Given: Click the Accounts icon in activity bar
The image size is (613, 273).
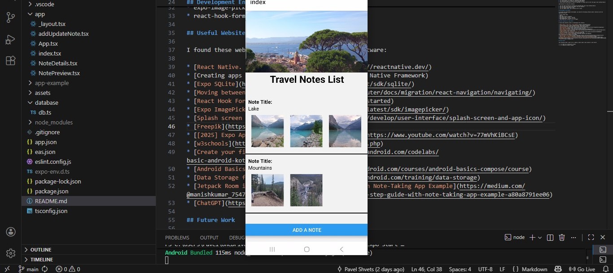Looking at the screenshot, I should [x=11, y=232].
